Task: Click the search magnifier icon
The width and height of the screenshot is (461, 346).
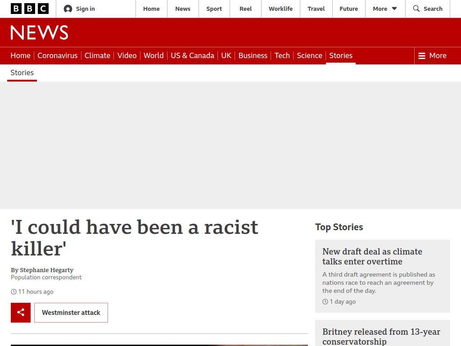Action: (x=416, y=9)
